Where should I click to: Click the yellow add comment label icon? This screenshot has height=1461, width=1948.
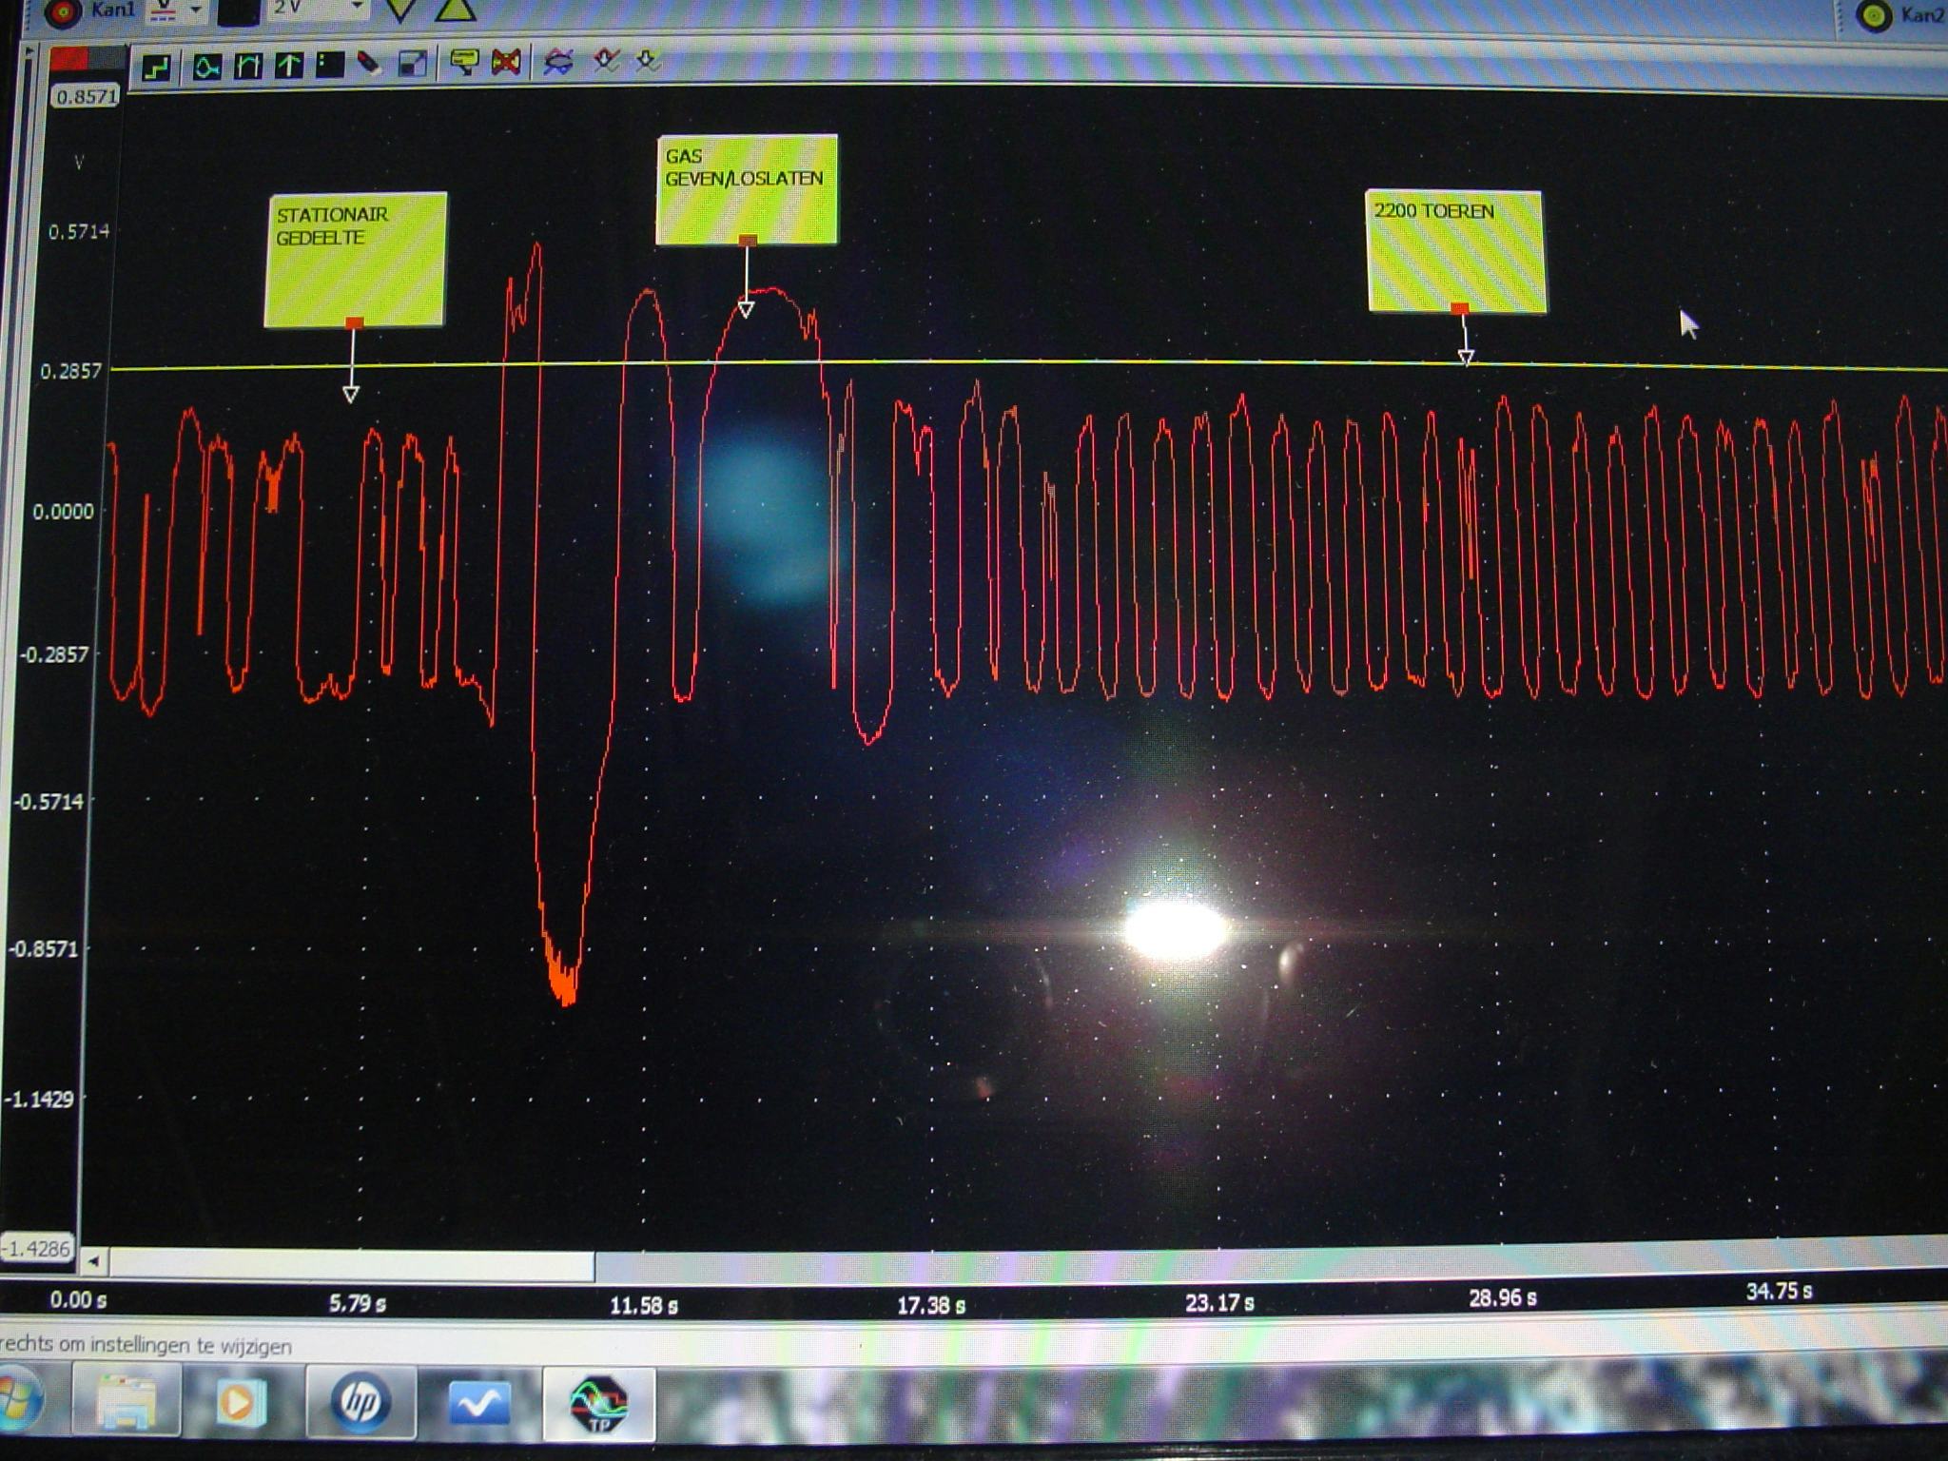(x=463, y=63)
